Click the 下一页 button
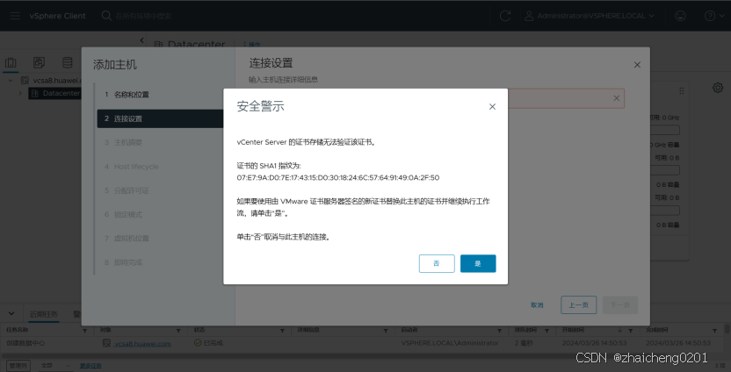731x372 pixels. [x=620, y=305]
